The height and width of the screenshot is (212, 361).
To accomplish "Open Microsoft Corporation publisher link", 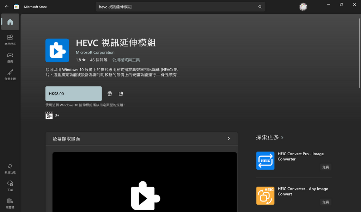I will 95,52.
